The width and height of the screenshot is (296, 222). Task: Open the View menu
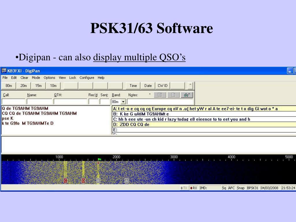(x=62, y=77)
